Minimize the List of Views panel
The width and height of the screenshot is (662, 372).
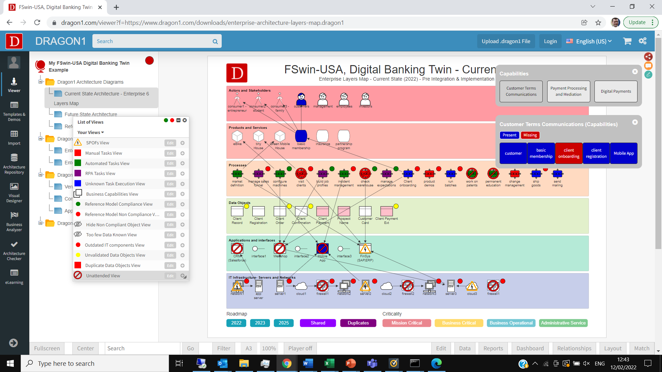[x=178, y=120]
